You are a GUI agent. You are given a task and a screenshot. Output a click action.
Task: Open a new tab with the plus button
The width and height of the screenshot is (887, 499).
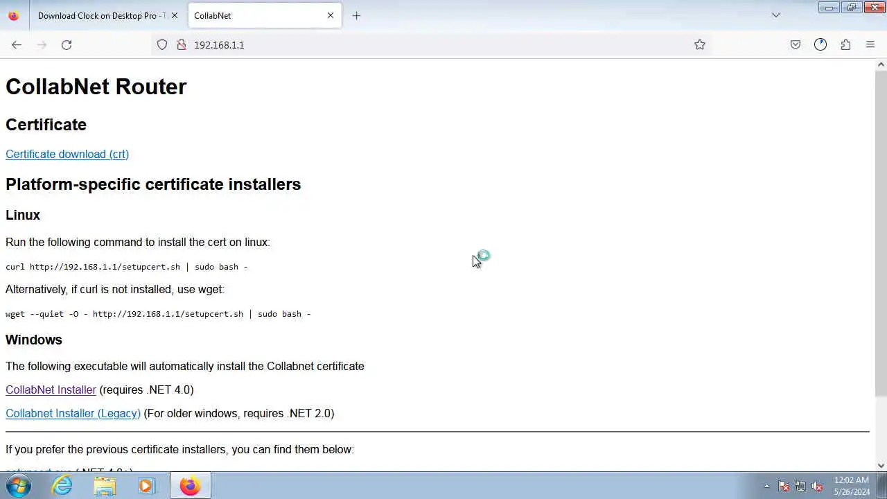pyautogui.click(x=356, y=15)
